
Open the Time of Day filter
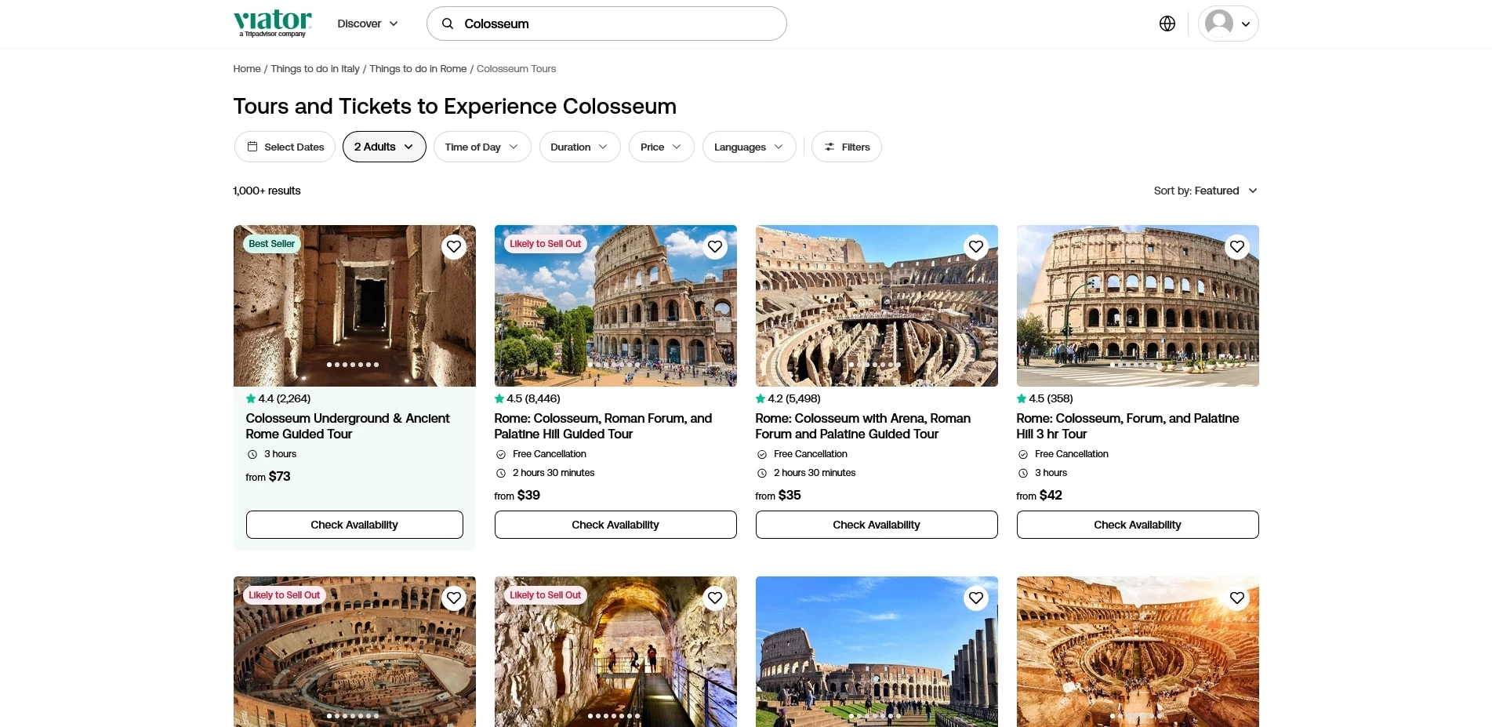coord(481,147)
